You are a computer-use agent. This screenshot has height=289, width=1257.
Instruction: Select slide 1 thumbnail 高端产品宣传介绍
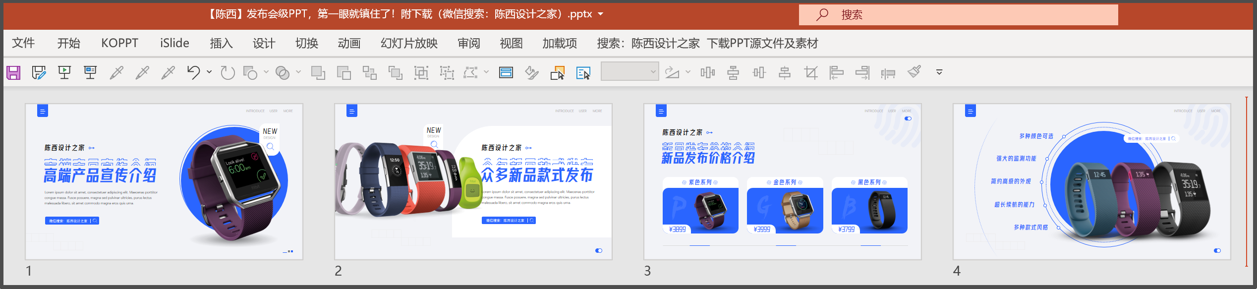[164, 181]
